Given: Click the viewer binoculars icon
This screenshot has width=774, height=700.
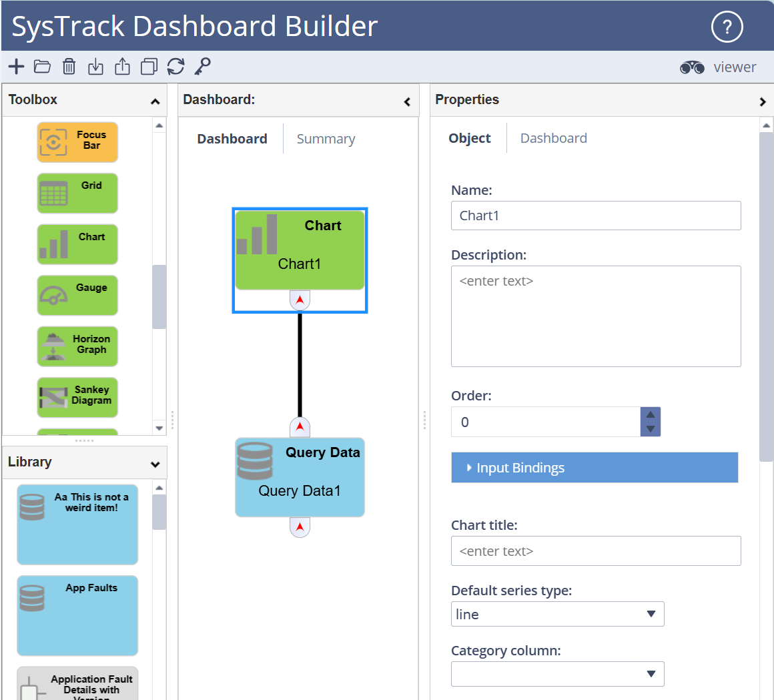Looking at the screenshot, I should (x=692, y=67).
